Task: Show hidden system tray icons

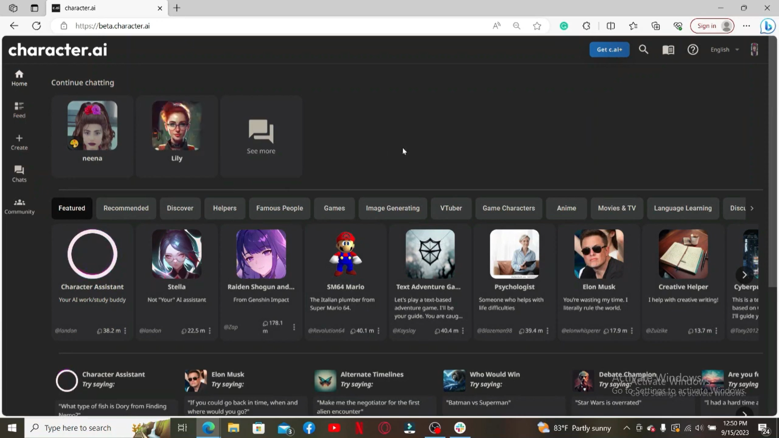Action: 626,428
